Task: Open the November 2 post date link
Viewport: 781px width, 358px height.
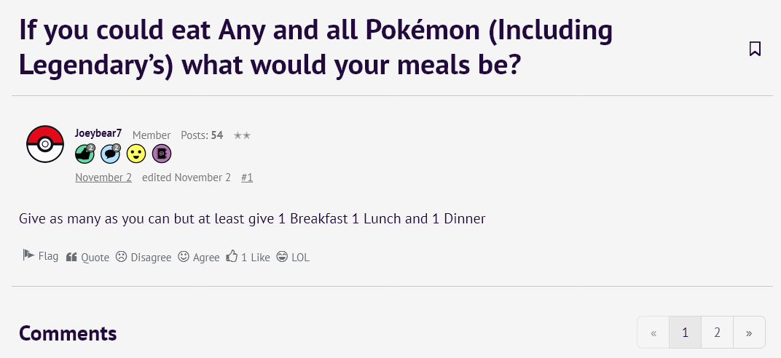Action: tap(103, 178)
